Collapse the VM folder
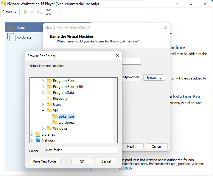Screen dimensions: 213x176 [43, 111]
